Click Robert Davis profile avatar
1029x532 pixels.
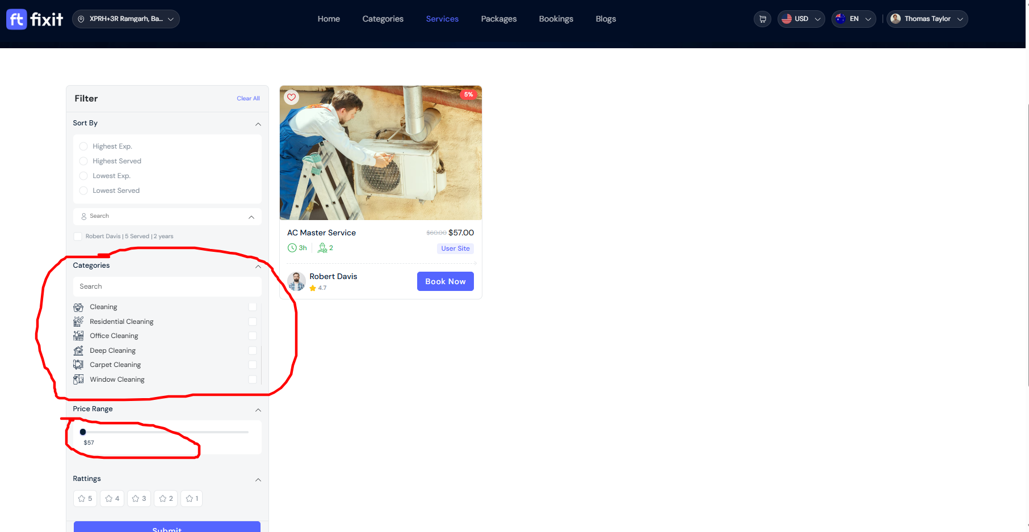tap(296, 281)
